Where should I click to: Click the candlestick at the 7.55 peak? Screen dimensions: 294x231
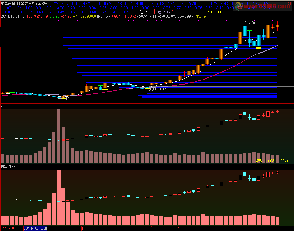tap(245, 31)
